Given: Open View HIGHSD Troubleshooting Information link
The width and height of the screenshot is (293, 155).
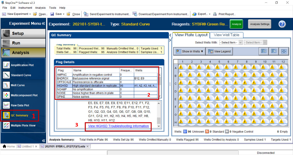Looking at the screenshot, I should point(119,126).
